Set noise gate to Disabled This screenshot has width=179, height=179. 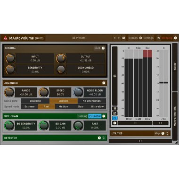[x=35, y=101]
